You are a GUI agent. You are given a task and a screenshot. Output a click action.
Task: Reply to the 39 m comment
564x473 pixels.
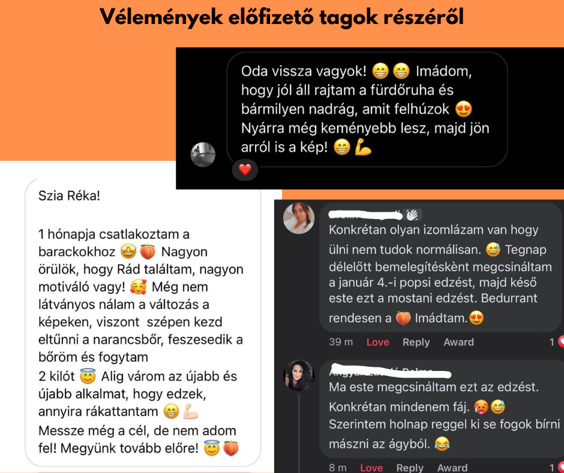point(416,342)
